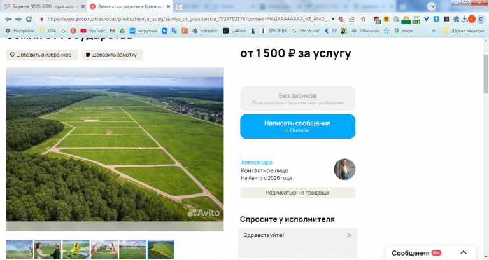Open a new tab with the plus button
Viewport: 489px width, 260px height.
pyautogui.click(x=179, y=6)
